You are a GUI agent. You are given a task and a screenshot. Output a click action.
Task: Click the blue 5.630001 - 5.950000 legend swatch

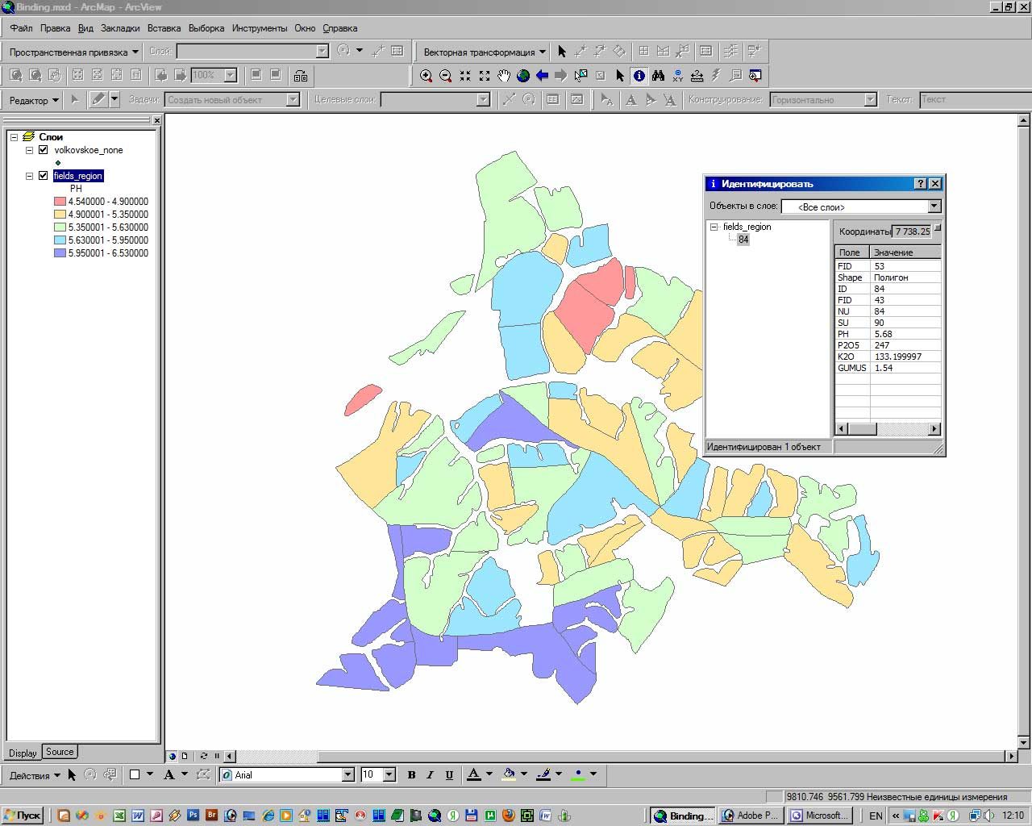pos(60,240)
